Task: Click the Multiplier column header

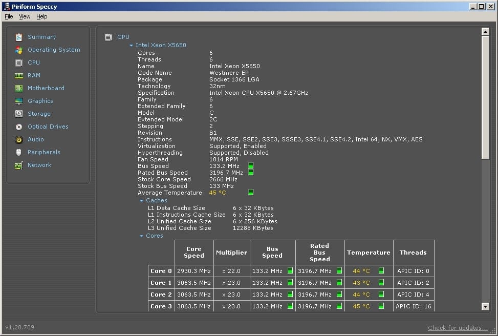Action: click(x=231, y=253)
